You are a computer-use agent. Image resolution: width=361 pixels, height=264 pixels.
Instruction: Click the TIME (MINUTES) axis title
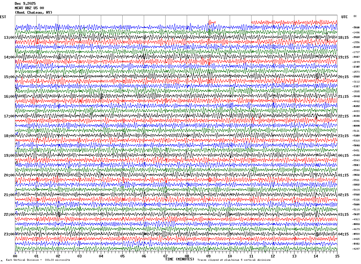tap(180, 259)
